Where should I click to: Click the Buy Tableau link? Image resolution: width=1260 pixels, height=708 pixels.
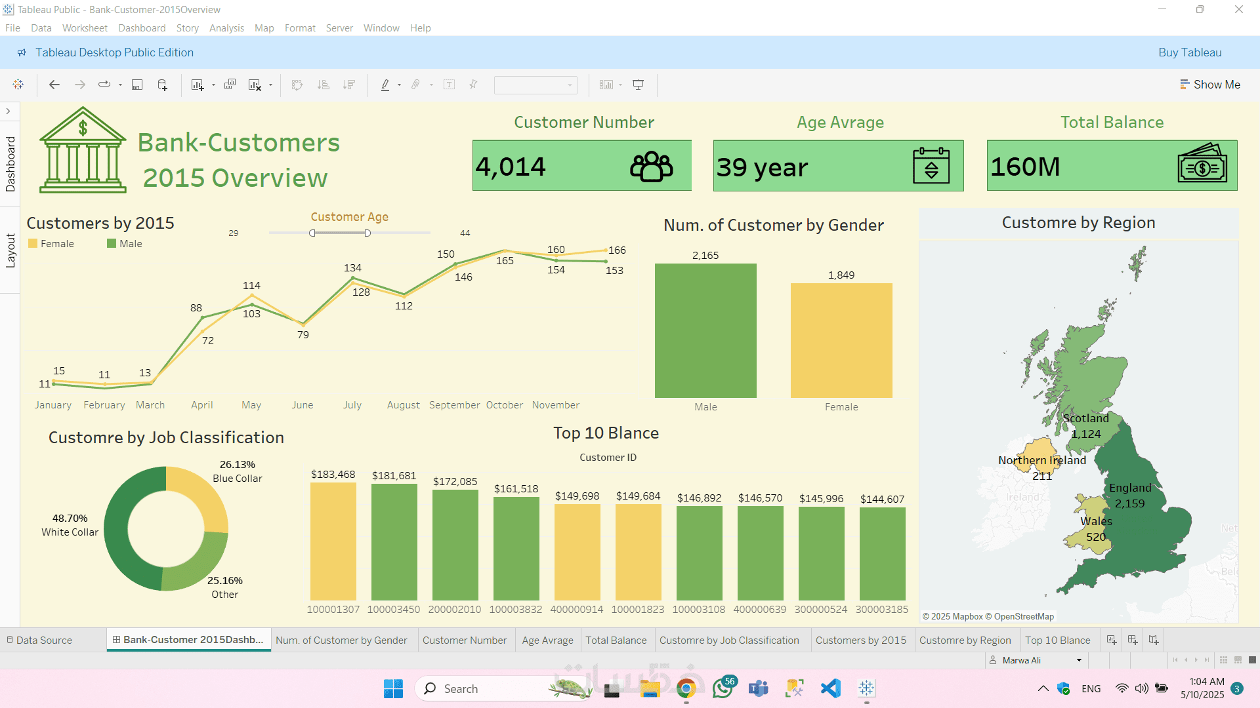1189,52
